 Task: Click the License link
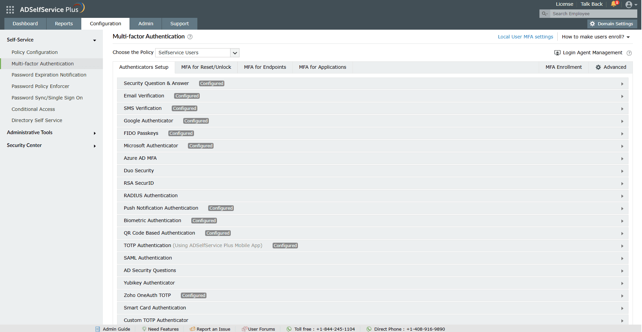coord(564,4)
